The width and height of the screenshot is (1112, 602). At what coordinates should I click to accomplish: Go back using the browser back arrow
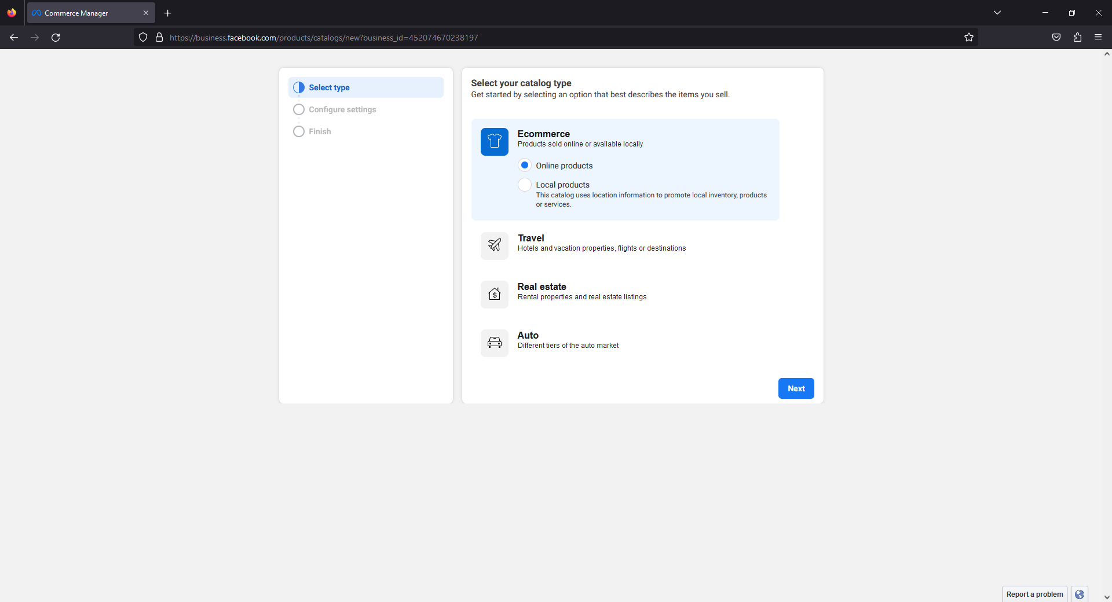tap(14, 38)
